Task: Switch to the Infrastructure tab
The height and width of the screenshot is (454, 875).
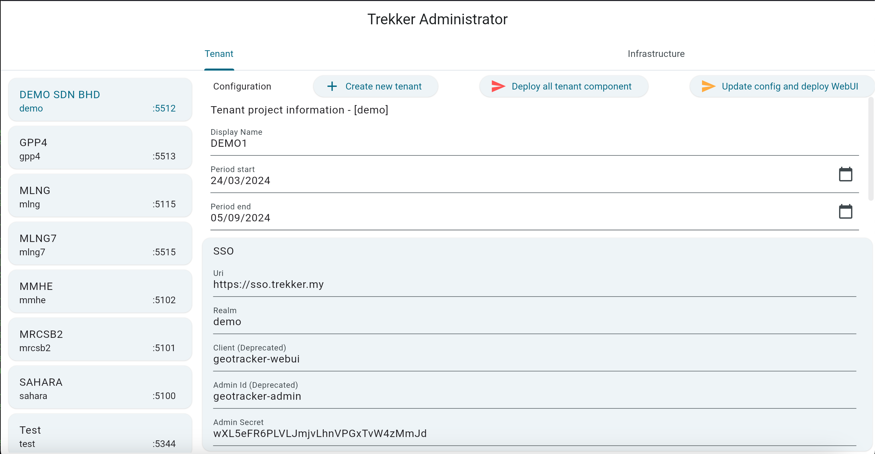Action: point(655,54)
